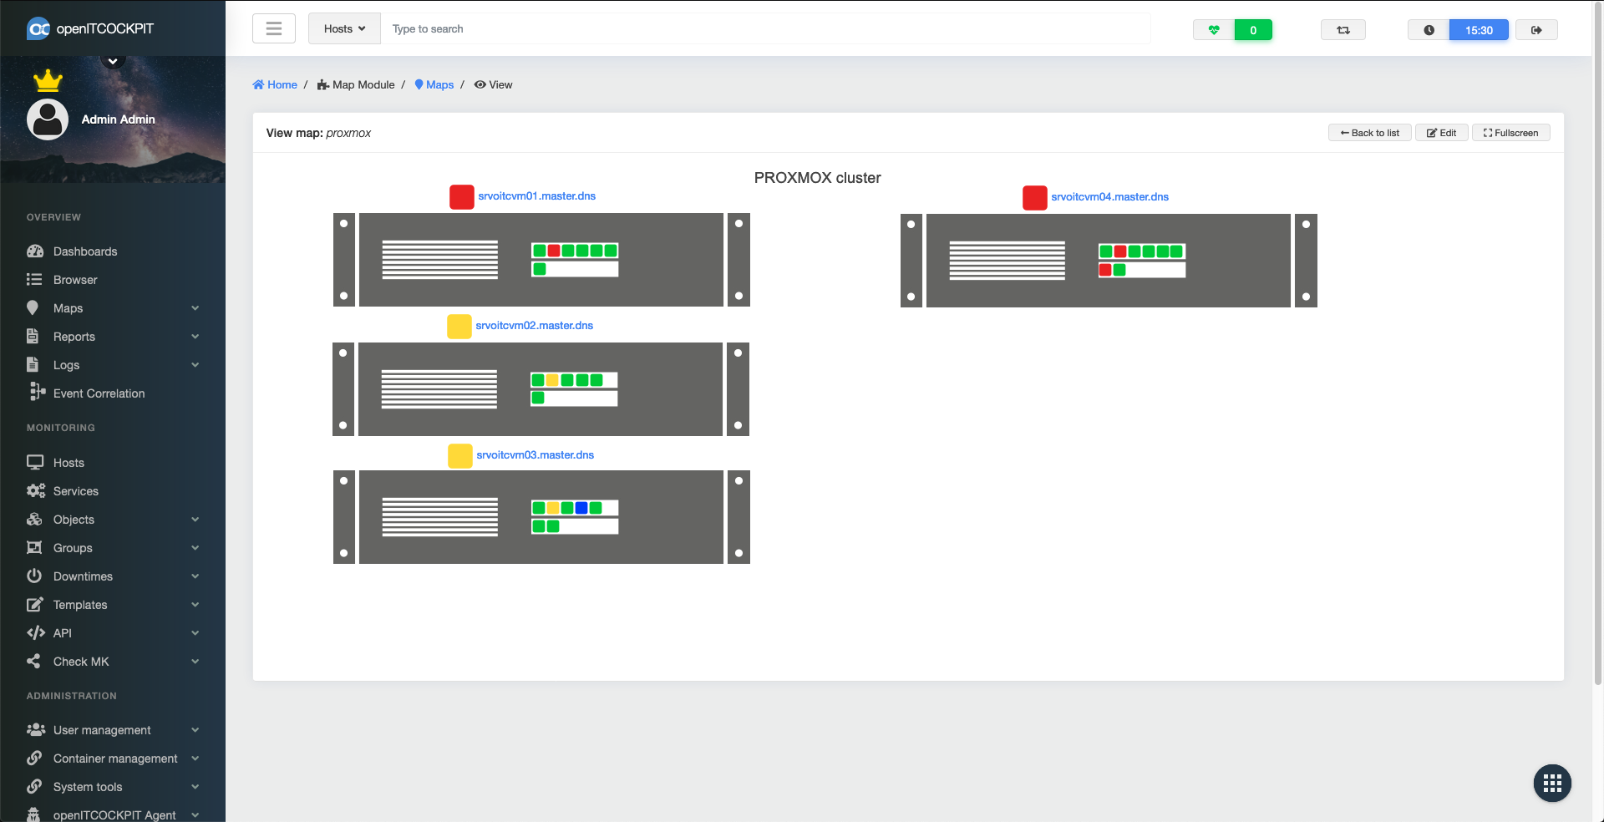Expand the Objects submenu chevron
1604x822 pixels.
pos(195,520)
